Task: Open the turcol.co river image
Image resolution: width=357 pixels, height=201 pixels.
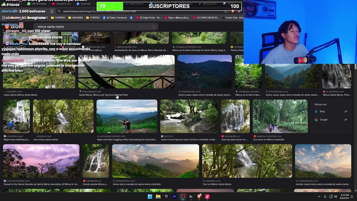Action: pyautogui.click(x=189, y=116)
